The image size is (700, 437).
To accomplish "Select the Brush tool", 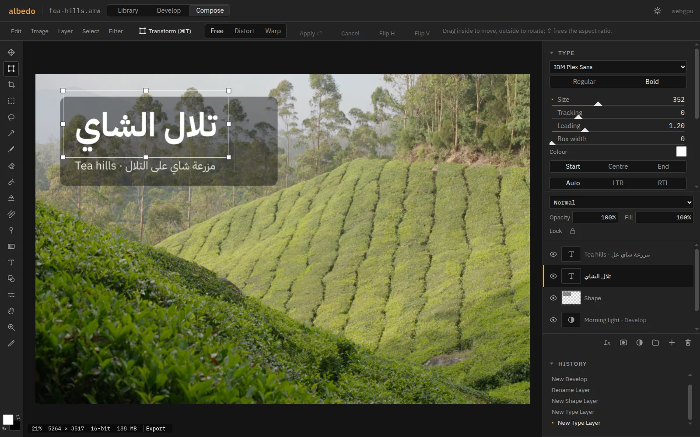I will pos(11,149).
